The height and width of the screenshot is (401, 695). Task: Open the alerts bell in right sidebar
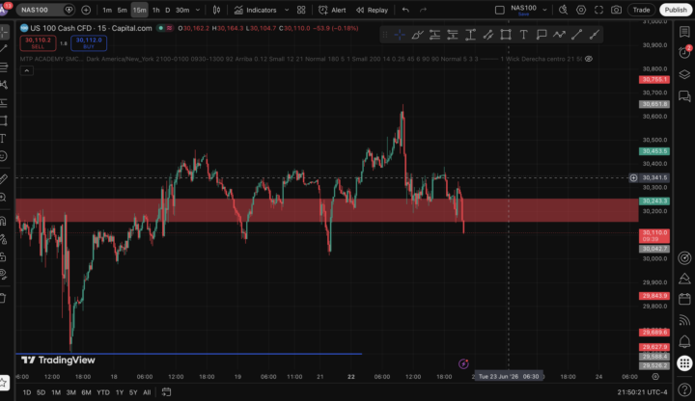tap(684, 341)
